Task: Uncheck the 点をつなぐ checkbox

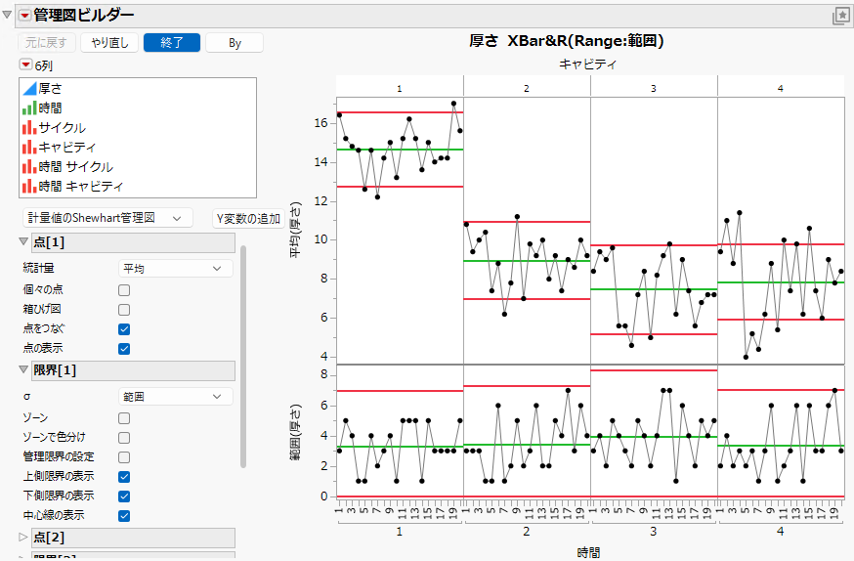Action: point(124,329)
